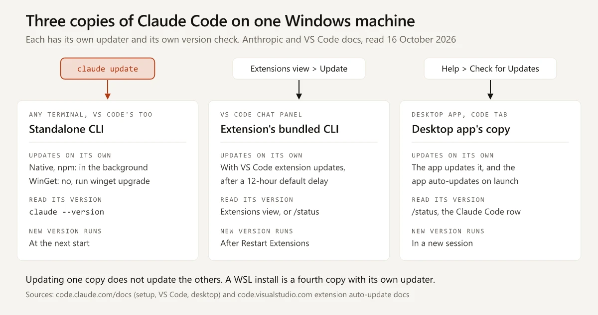Click the subtitle mentioning 16 October 2026
The height and width of the screenshot is (315, 598).
pyautogui.click(x=241, y=40)
